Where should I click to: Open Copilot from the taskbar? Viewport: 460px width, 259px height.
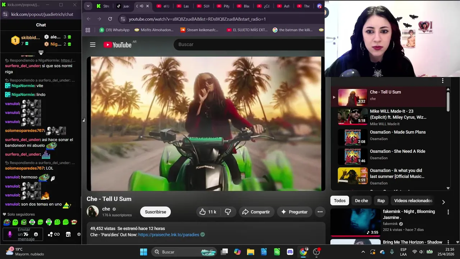(x=237, y=252)
